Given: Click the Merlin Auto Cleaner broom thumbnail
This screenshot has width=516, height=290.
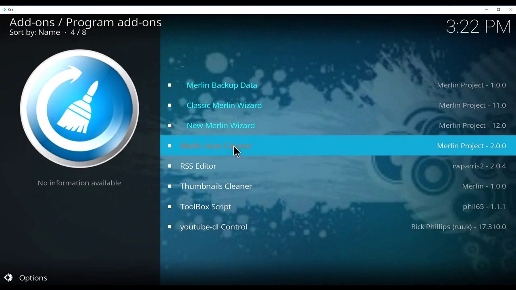Looking at the screenshot, I should click(x=79, y=109).
